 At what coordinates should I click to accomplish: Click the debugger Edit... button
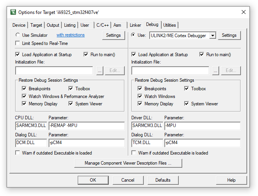pos(231,70)
